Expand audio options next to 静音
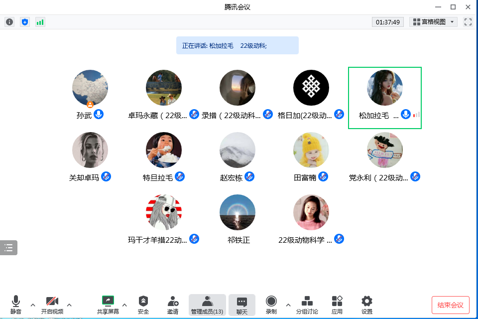The height and width of the screenshot is (319, 478). (x=33, y=305)
